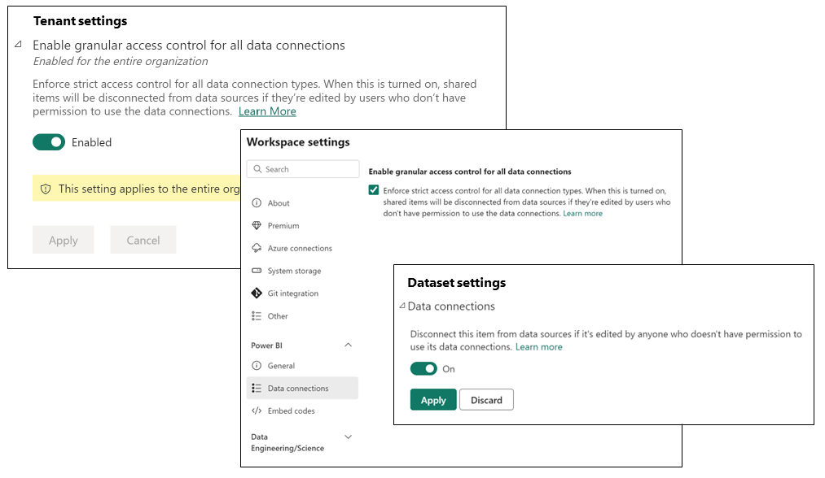Uncheck the strict access control checkbox

(374, 190)
